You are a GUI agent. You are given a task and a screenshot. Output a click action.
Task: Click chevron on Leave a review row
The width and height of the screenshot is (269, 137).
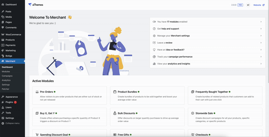261,43
